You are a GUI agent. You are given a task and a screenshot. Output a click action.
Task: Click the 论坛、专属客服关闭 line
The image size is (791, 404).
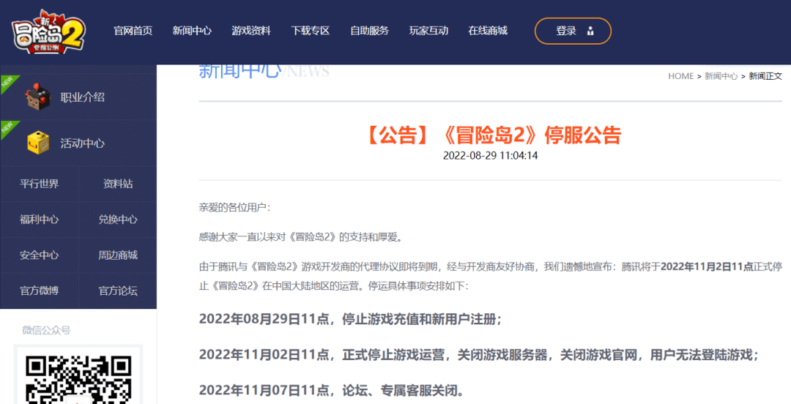(332, 390)
